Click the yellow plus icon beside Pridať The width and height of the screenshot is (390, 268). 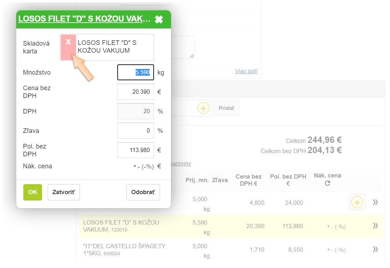coord(203,108)
